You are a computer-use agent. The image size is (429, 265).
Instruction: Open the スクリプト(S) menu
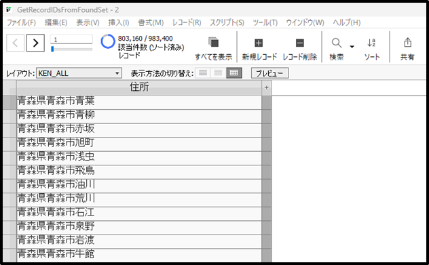pos(227,22)
